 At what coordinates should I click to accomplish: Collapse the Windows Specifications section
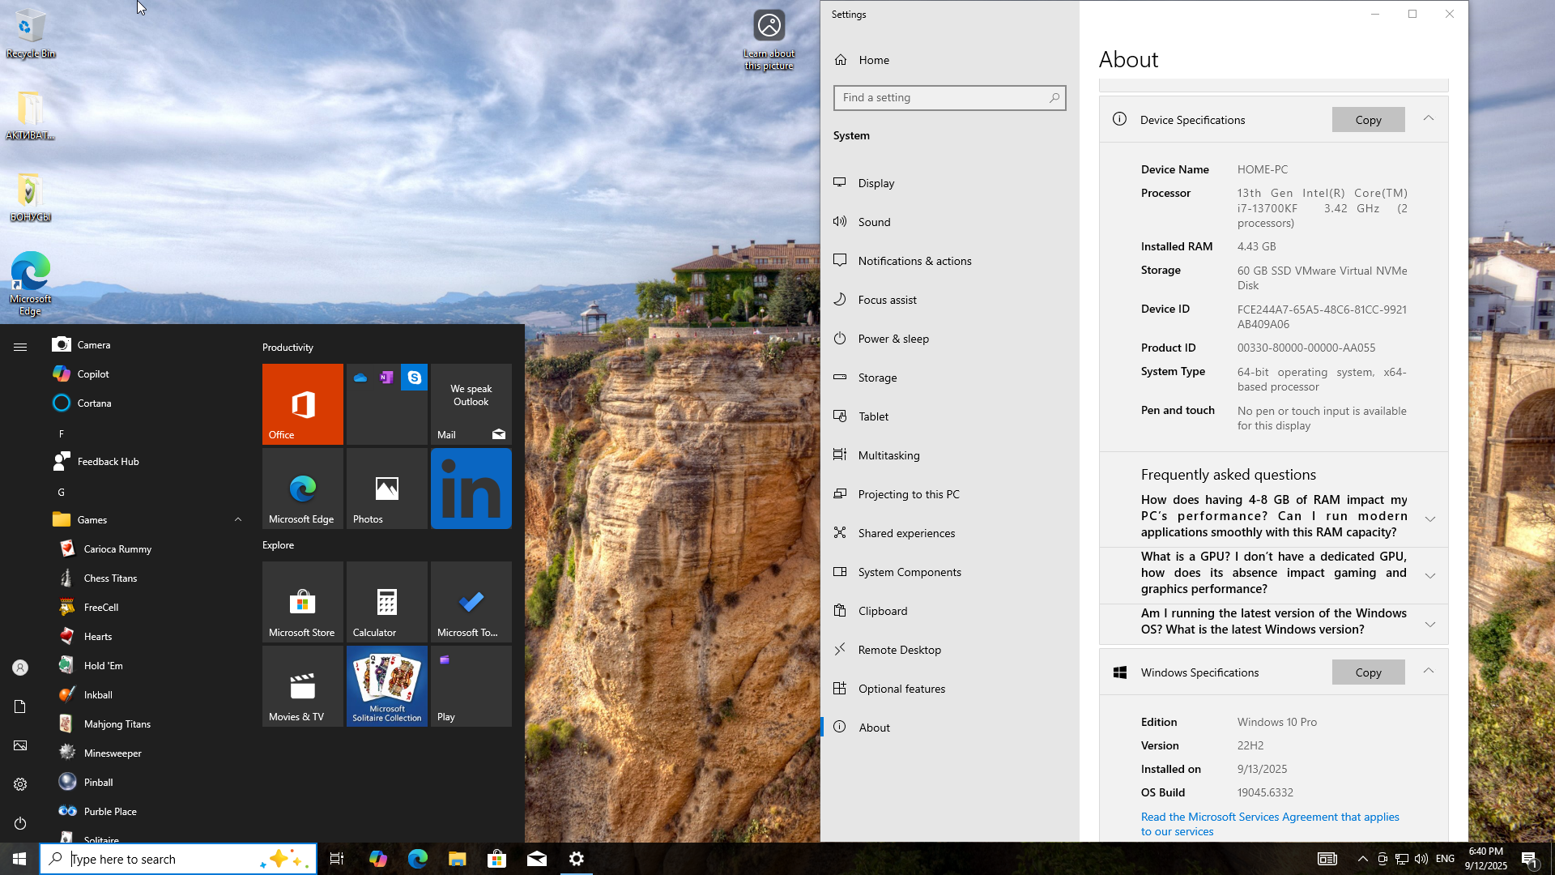[x=1428, y=671]
